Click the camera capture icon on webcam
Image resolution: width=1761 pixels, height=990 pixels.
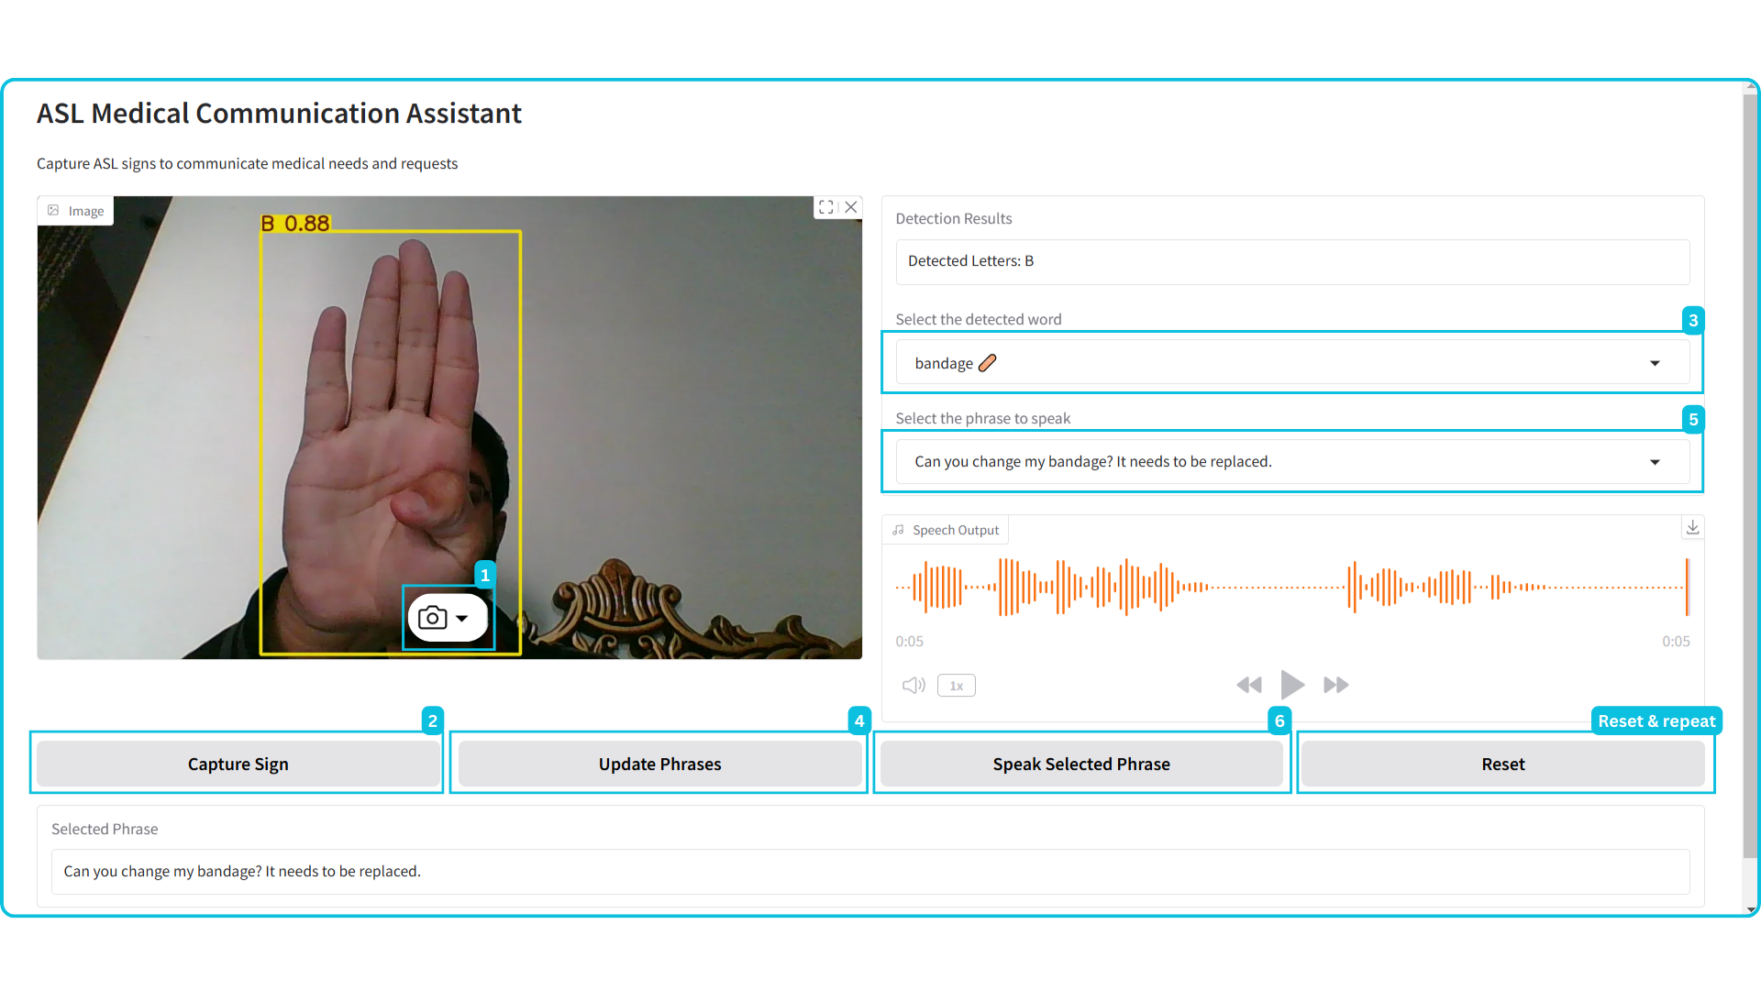[432, 618]
